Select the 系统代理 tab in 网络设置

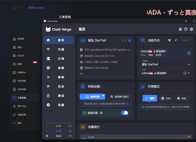tap(93, 96)
